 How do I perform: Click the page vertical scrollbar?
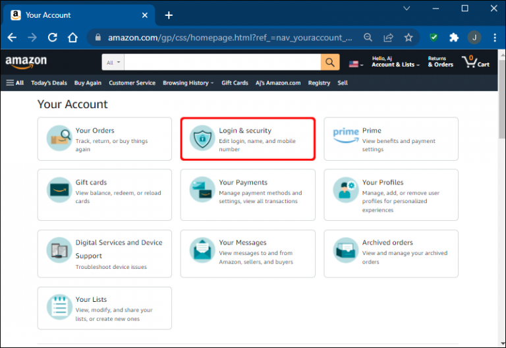502,198
